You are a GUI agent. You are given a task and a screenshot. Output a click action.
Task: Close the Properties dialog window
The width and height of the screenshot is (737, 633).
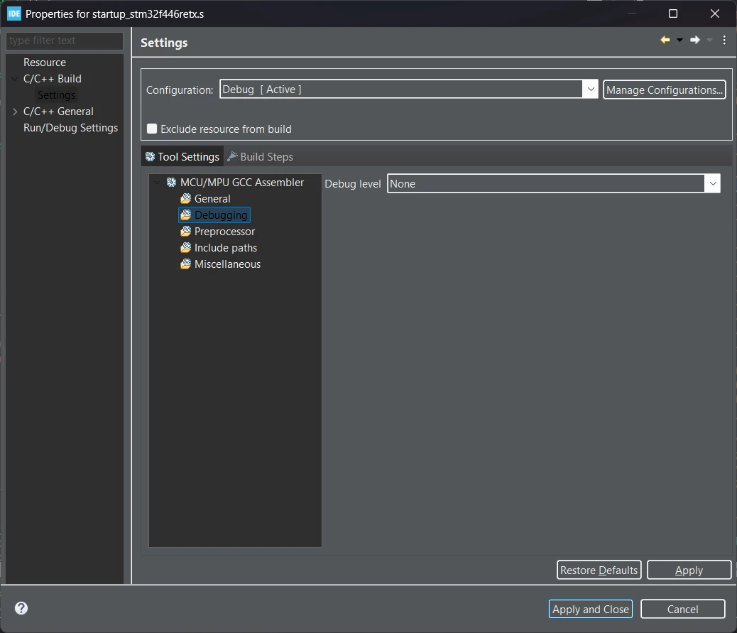coord(715,13)
